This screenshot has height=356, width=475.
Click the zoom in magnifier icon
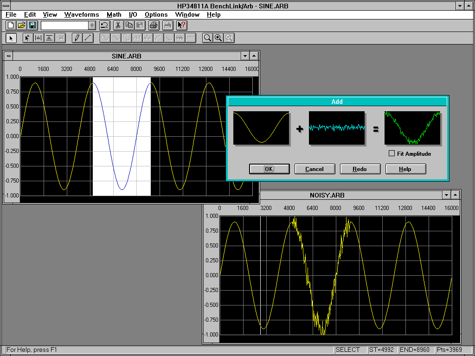[218, 38]
